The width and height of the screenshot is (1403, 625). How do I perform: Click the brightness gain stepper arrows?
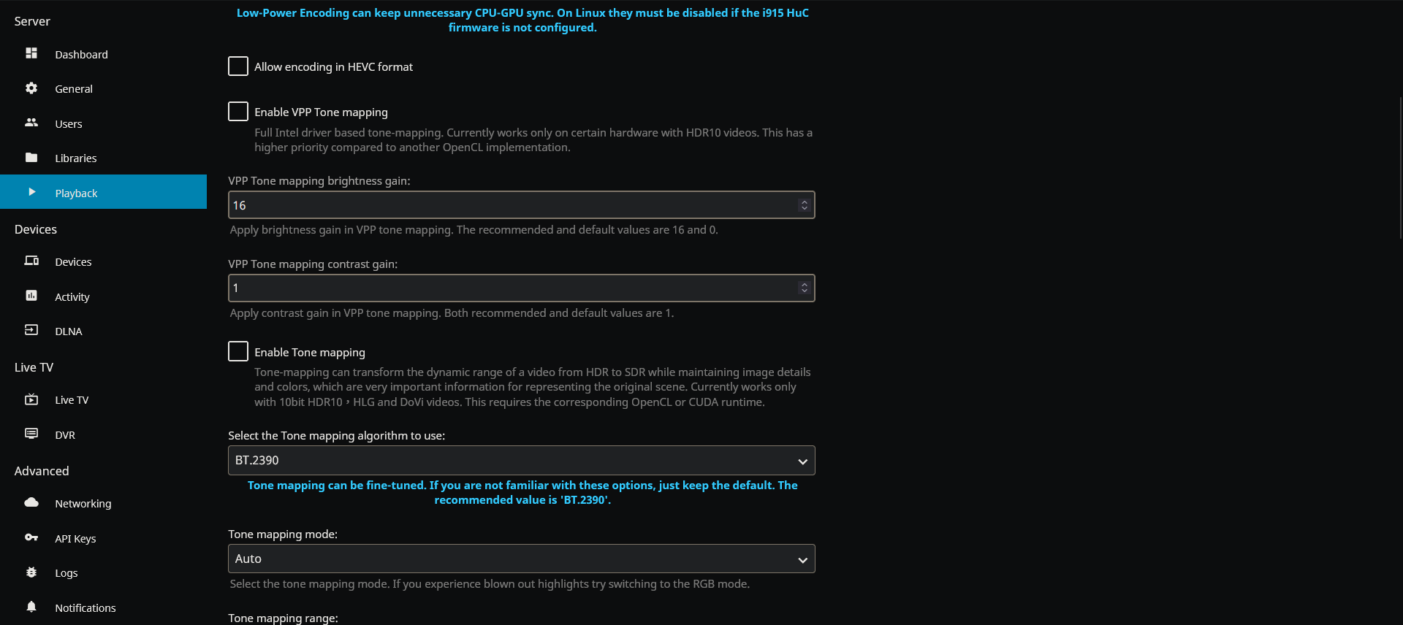[804, 205]
